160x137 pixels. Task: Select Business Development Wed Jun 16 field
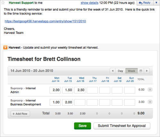click(x=80, y=102)
